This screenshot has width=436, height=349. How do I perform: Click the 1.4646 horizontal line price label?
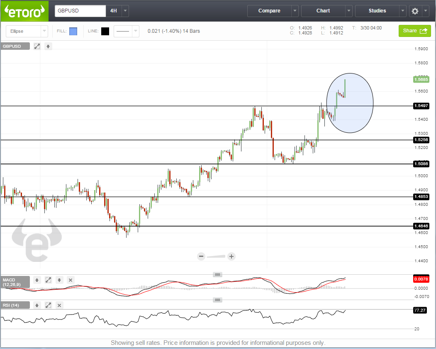421,226
